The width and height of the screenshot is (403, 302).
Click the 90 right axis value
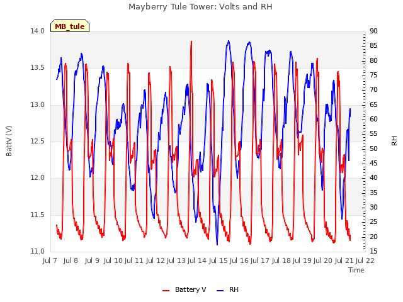coord(373,31)
